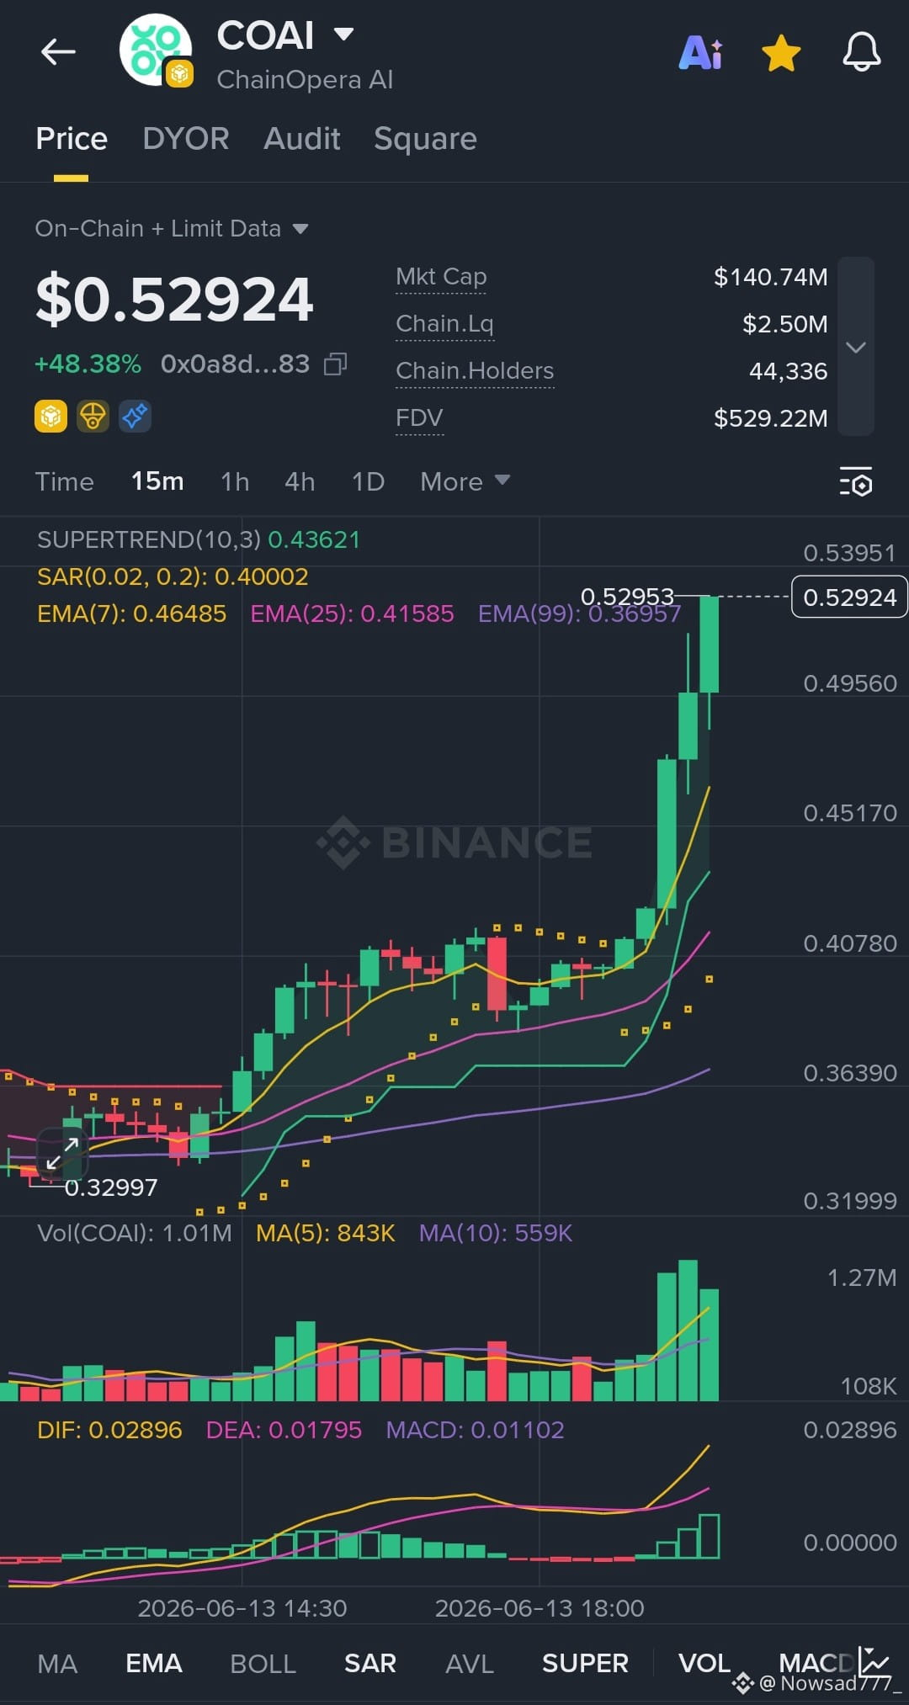Tap the DEA: 0.01795 label
The image size is (909, 1705).
284,1430
